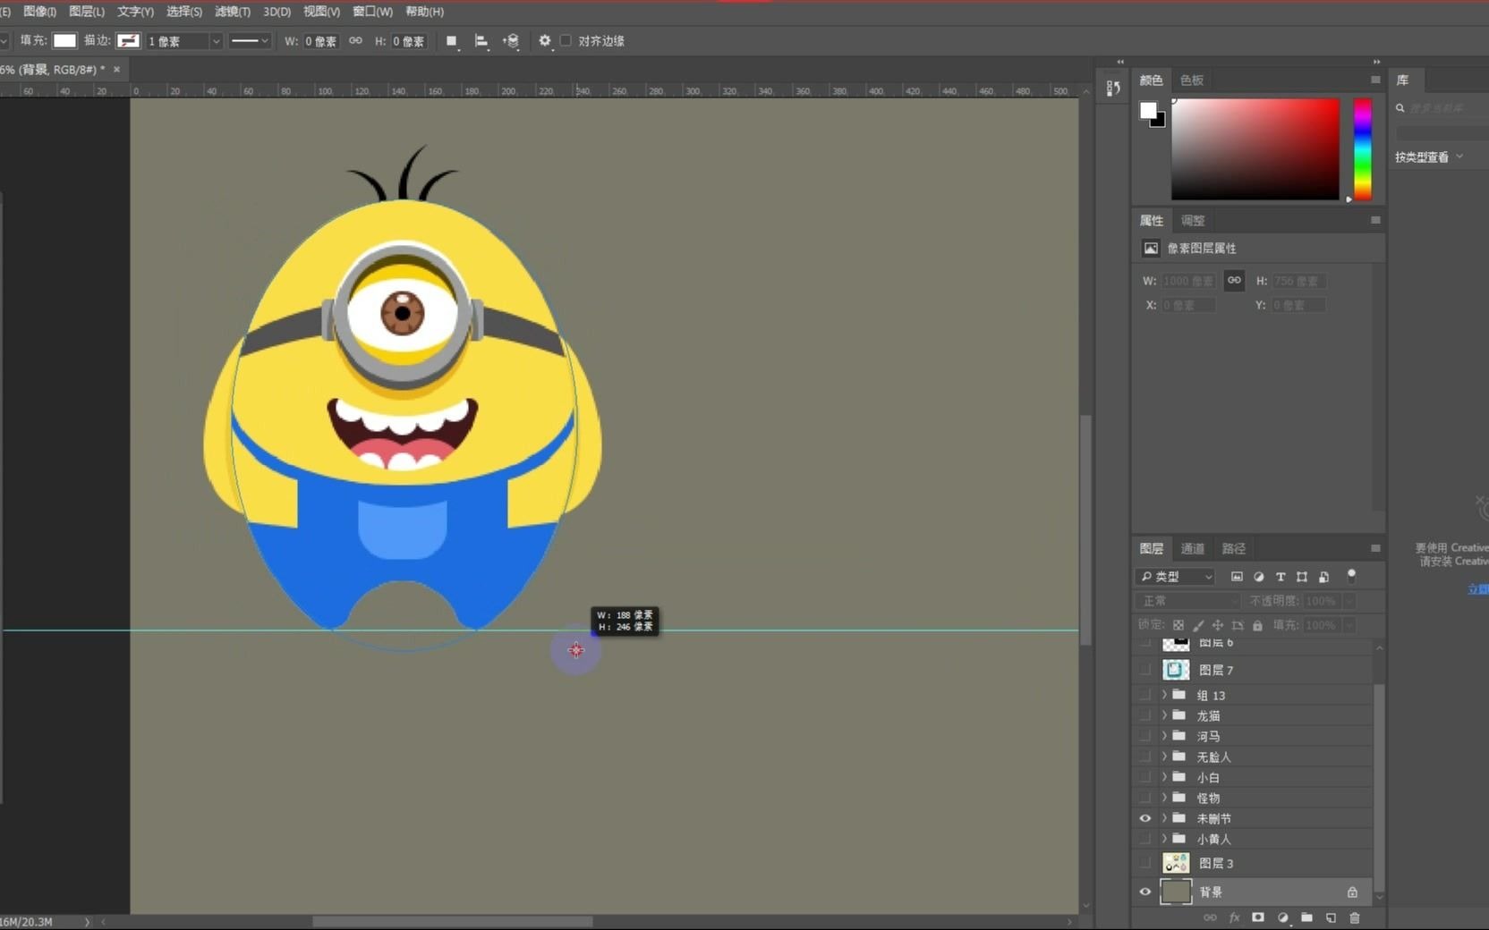Click the hue slider strip
Image resolution: width=1489 pixels, height=930 pixels.
click(x=1362, y=149)
